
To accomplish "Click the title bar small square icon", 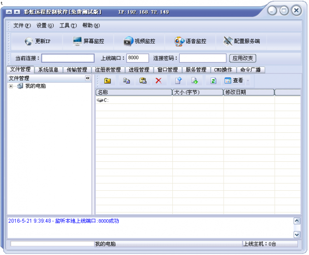I will pyautogui.click(x=17, y=12).
